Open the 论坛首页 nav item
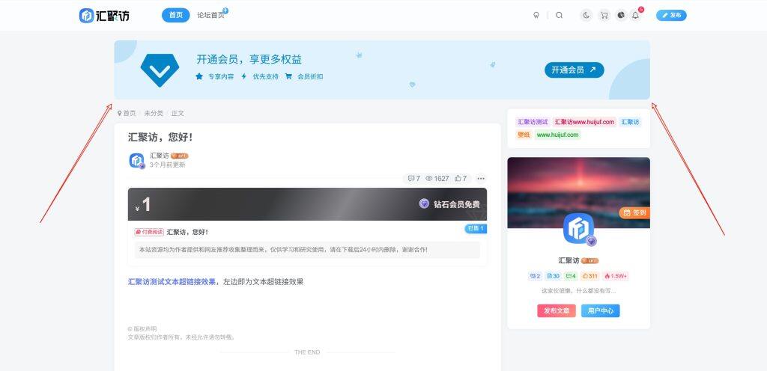Screen dimensions: 767x371 [x=210, y=15]
